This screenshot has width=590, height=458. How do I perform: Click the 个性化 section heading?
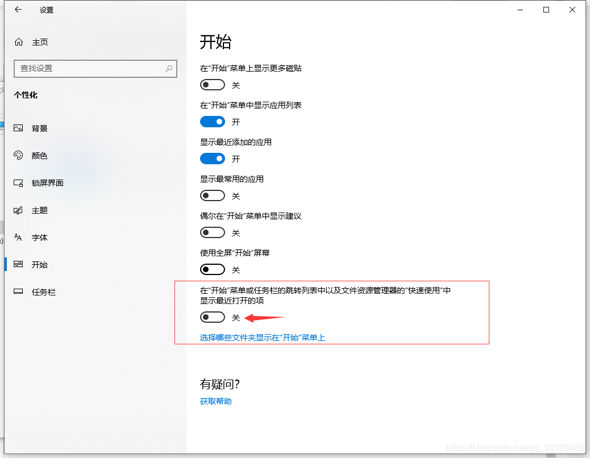click(x=26, y=95)
